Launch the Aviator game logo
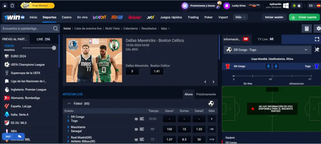 tap(134, 17)
